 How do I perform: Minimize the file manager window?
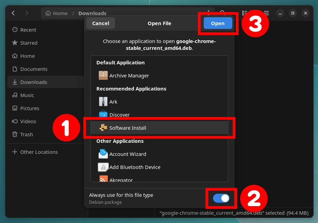point(280,13)
